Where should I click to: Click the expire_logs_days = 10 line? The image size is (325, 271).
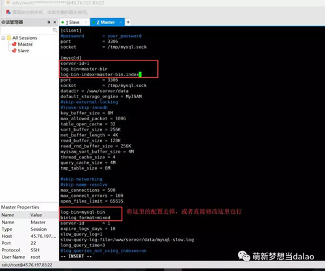coord(88,229)
